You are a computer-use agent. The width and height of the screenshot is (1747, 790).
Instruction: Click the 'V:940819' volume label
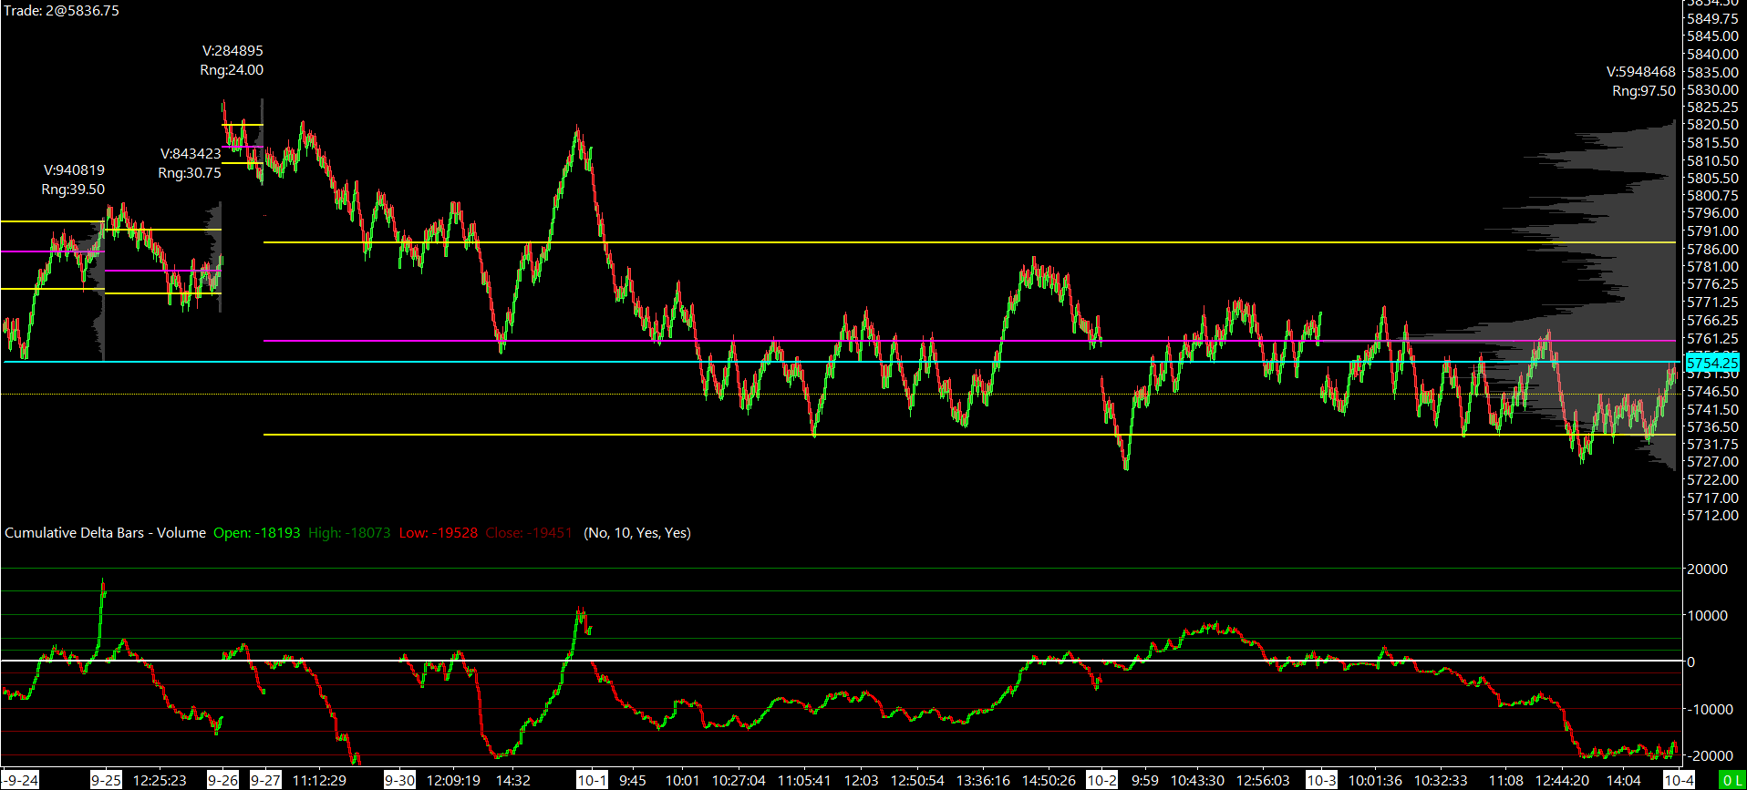[74, 170]
